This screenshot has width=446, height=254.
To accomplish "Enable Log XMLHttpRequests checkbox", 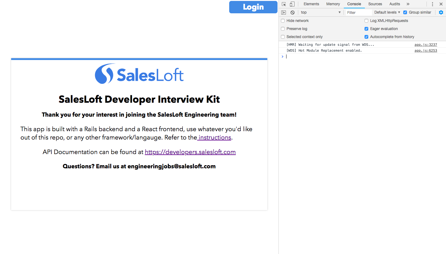I will tap(366, 21).
